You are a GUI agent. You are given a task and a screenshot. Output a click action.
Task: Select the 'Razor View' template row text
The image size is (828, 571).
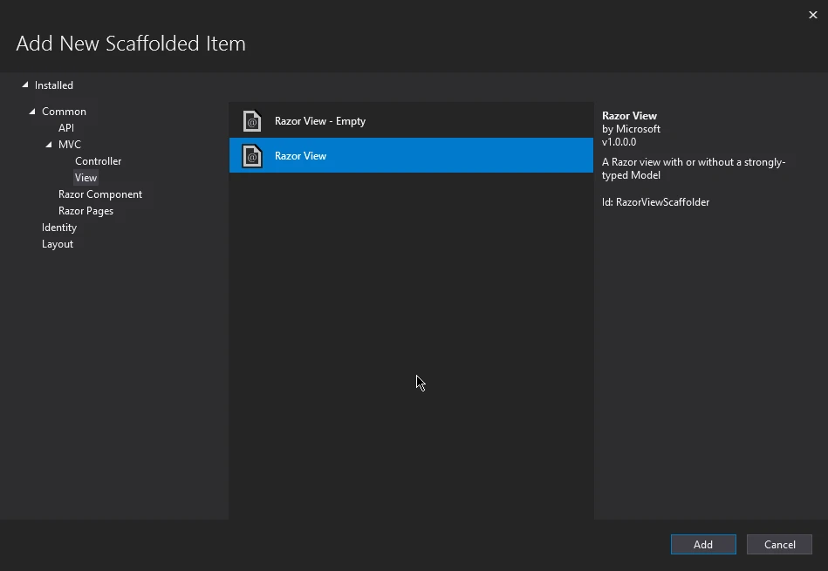pyautogui.click(x=300, y=156)
